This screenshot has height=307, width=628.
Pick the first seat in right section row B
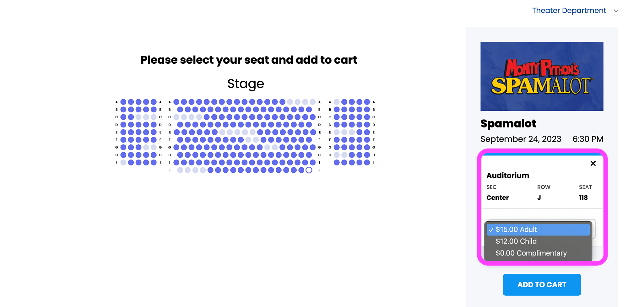[x=337, y=110]
